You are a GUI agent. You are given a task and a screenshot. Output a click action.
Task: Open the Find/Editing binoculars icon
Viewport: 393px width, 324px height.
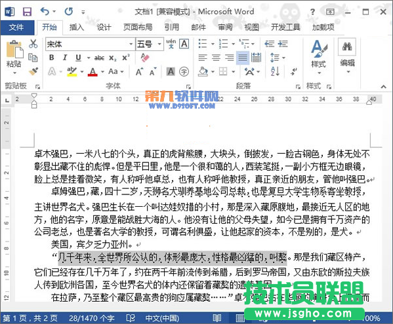347,46
